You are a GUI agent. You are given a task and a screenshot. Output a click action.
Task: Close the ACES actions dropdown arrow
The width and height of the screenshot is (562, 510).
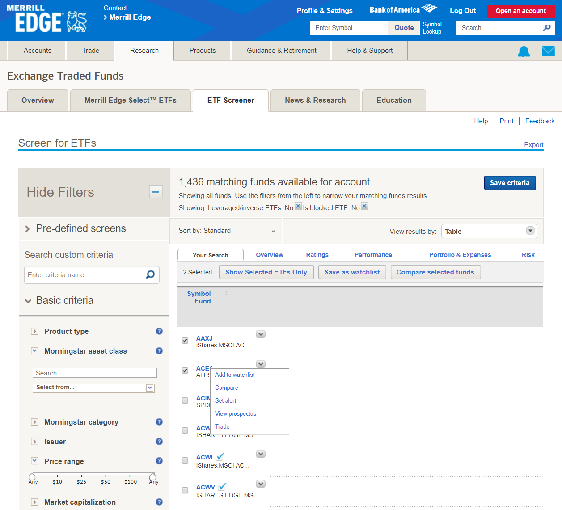point(261,364)
